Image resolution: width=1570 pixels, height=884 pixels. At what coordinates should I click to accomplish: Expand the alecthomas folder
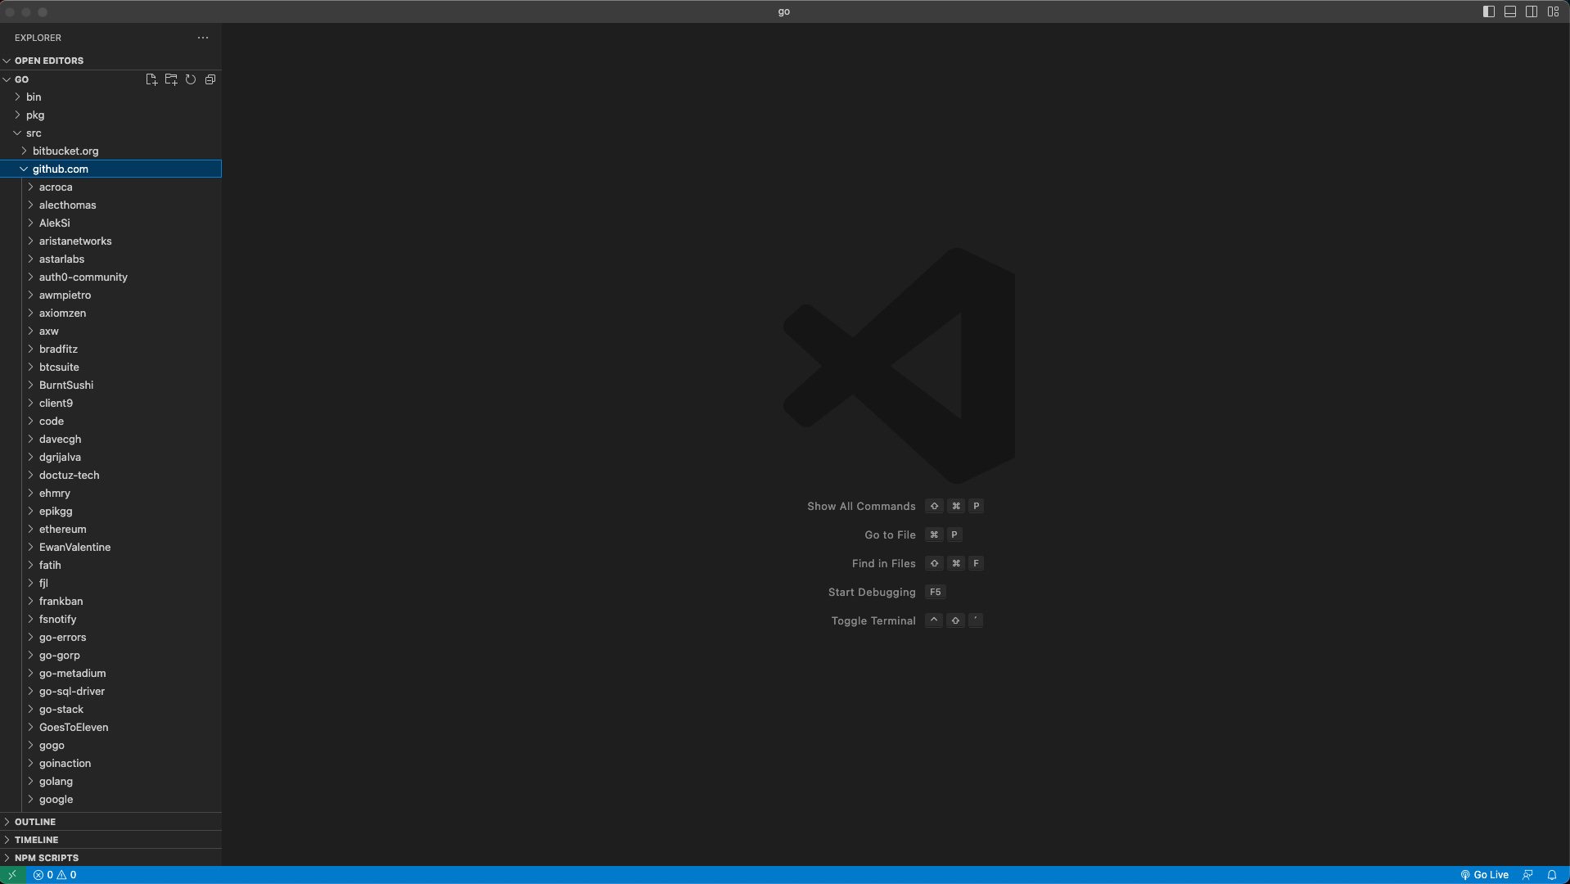click(111, 205)
